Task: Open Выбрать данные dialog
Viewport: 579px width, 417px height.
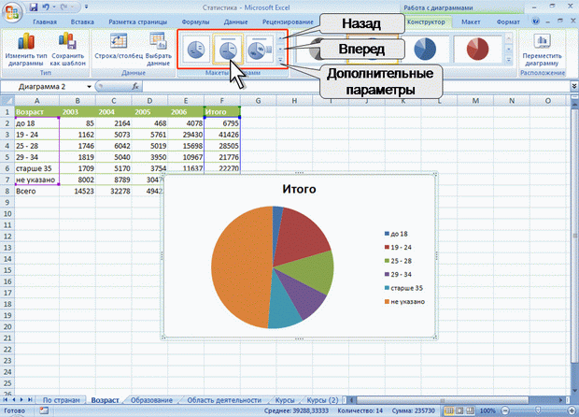Action: [x=159, y=51]
